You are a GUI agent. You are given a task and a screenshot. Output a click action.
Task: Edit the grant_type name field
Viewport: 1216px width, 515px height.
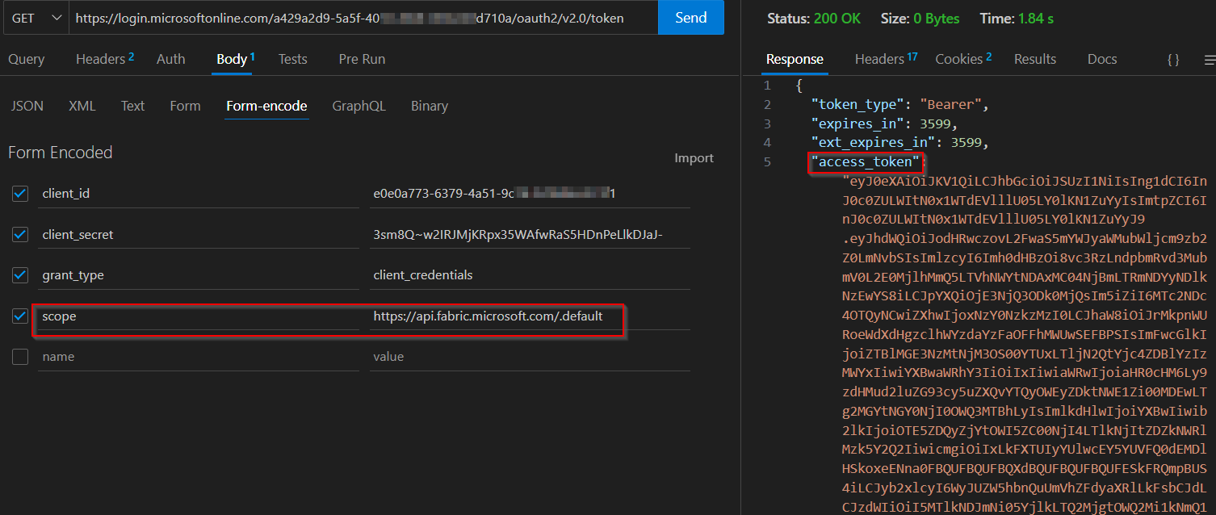coord(199,275)
